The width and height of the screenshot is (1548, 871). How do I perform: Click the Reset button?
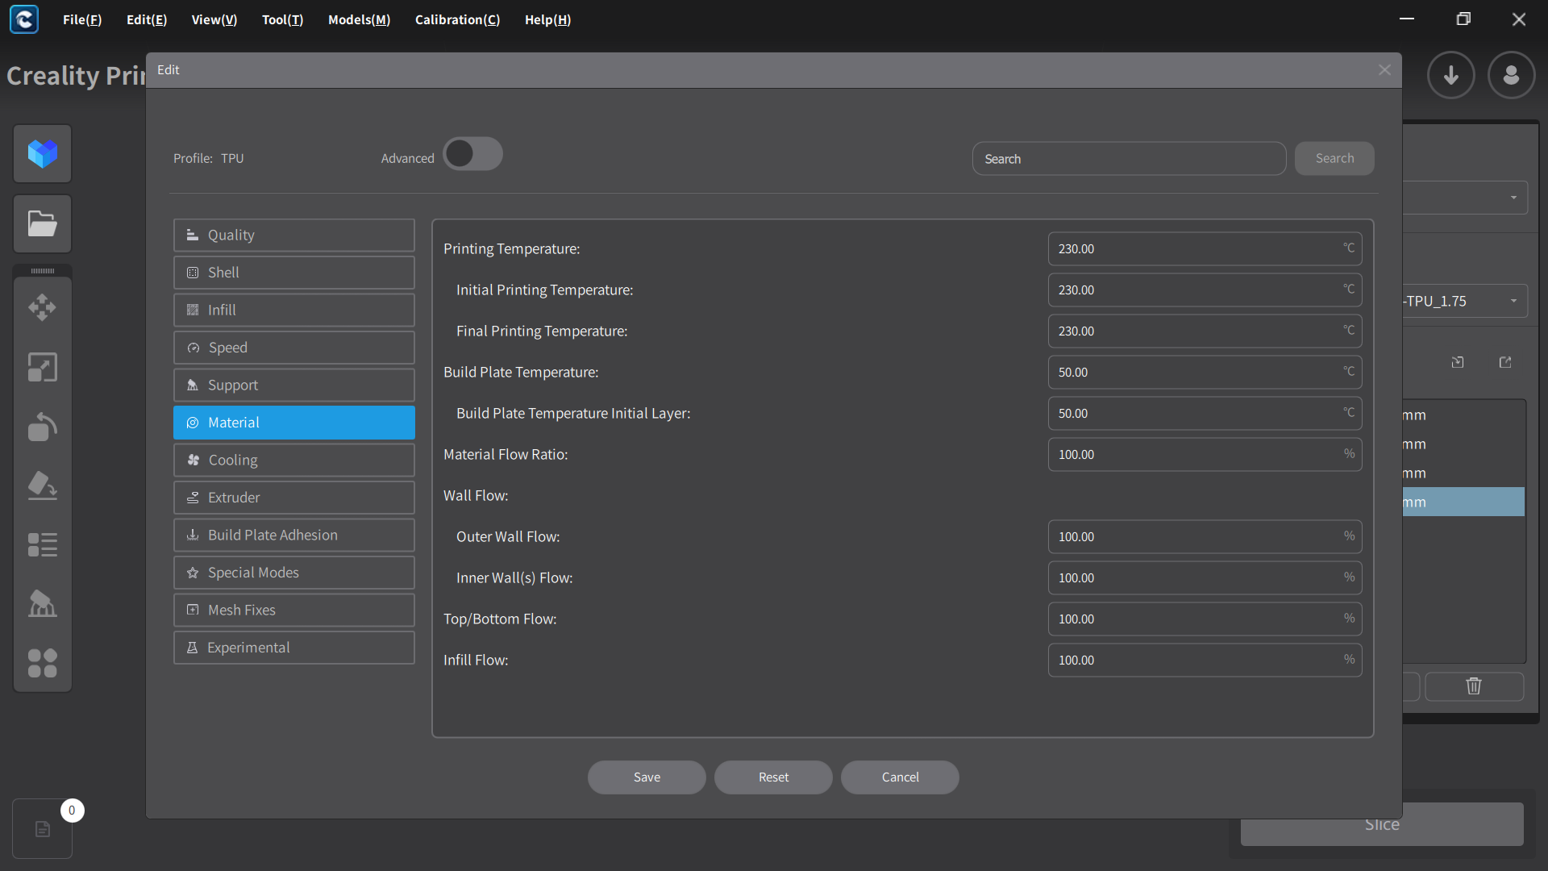[773, 777]
